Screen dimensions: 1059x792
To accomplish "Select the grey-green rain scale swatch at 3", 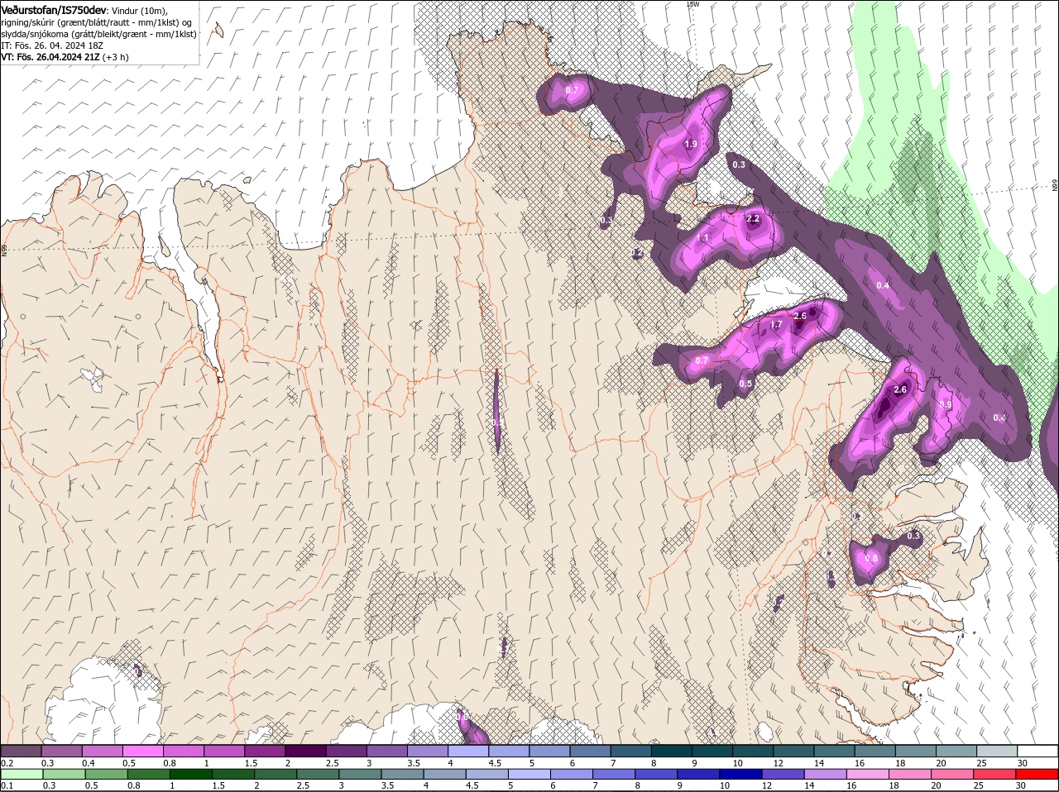I will [x=361, y=775].
